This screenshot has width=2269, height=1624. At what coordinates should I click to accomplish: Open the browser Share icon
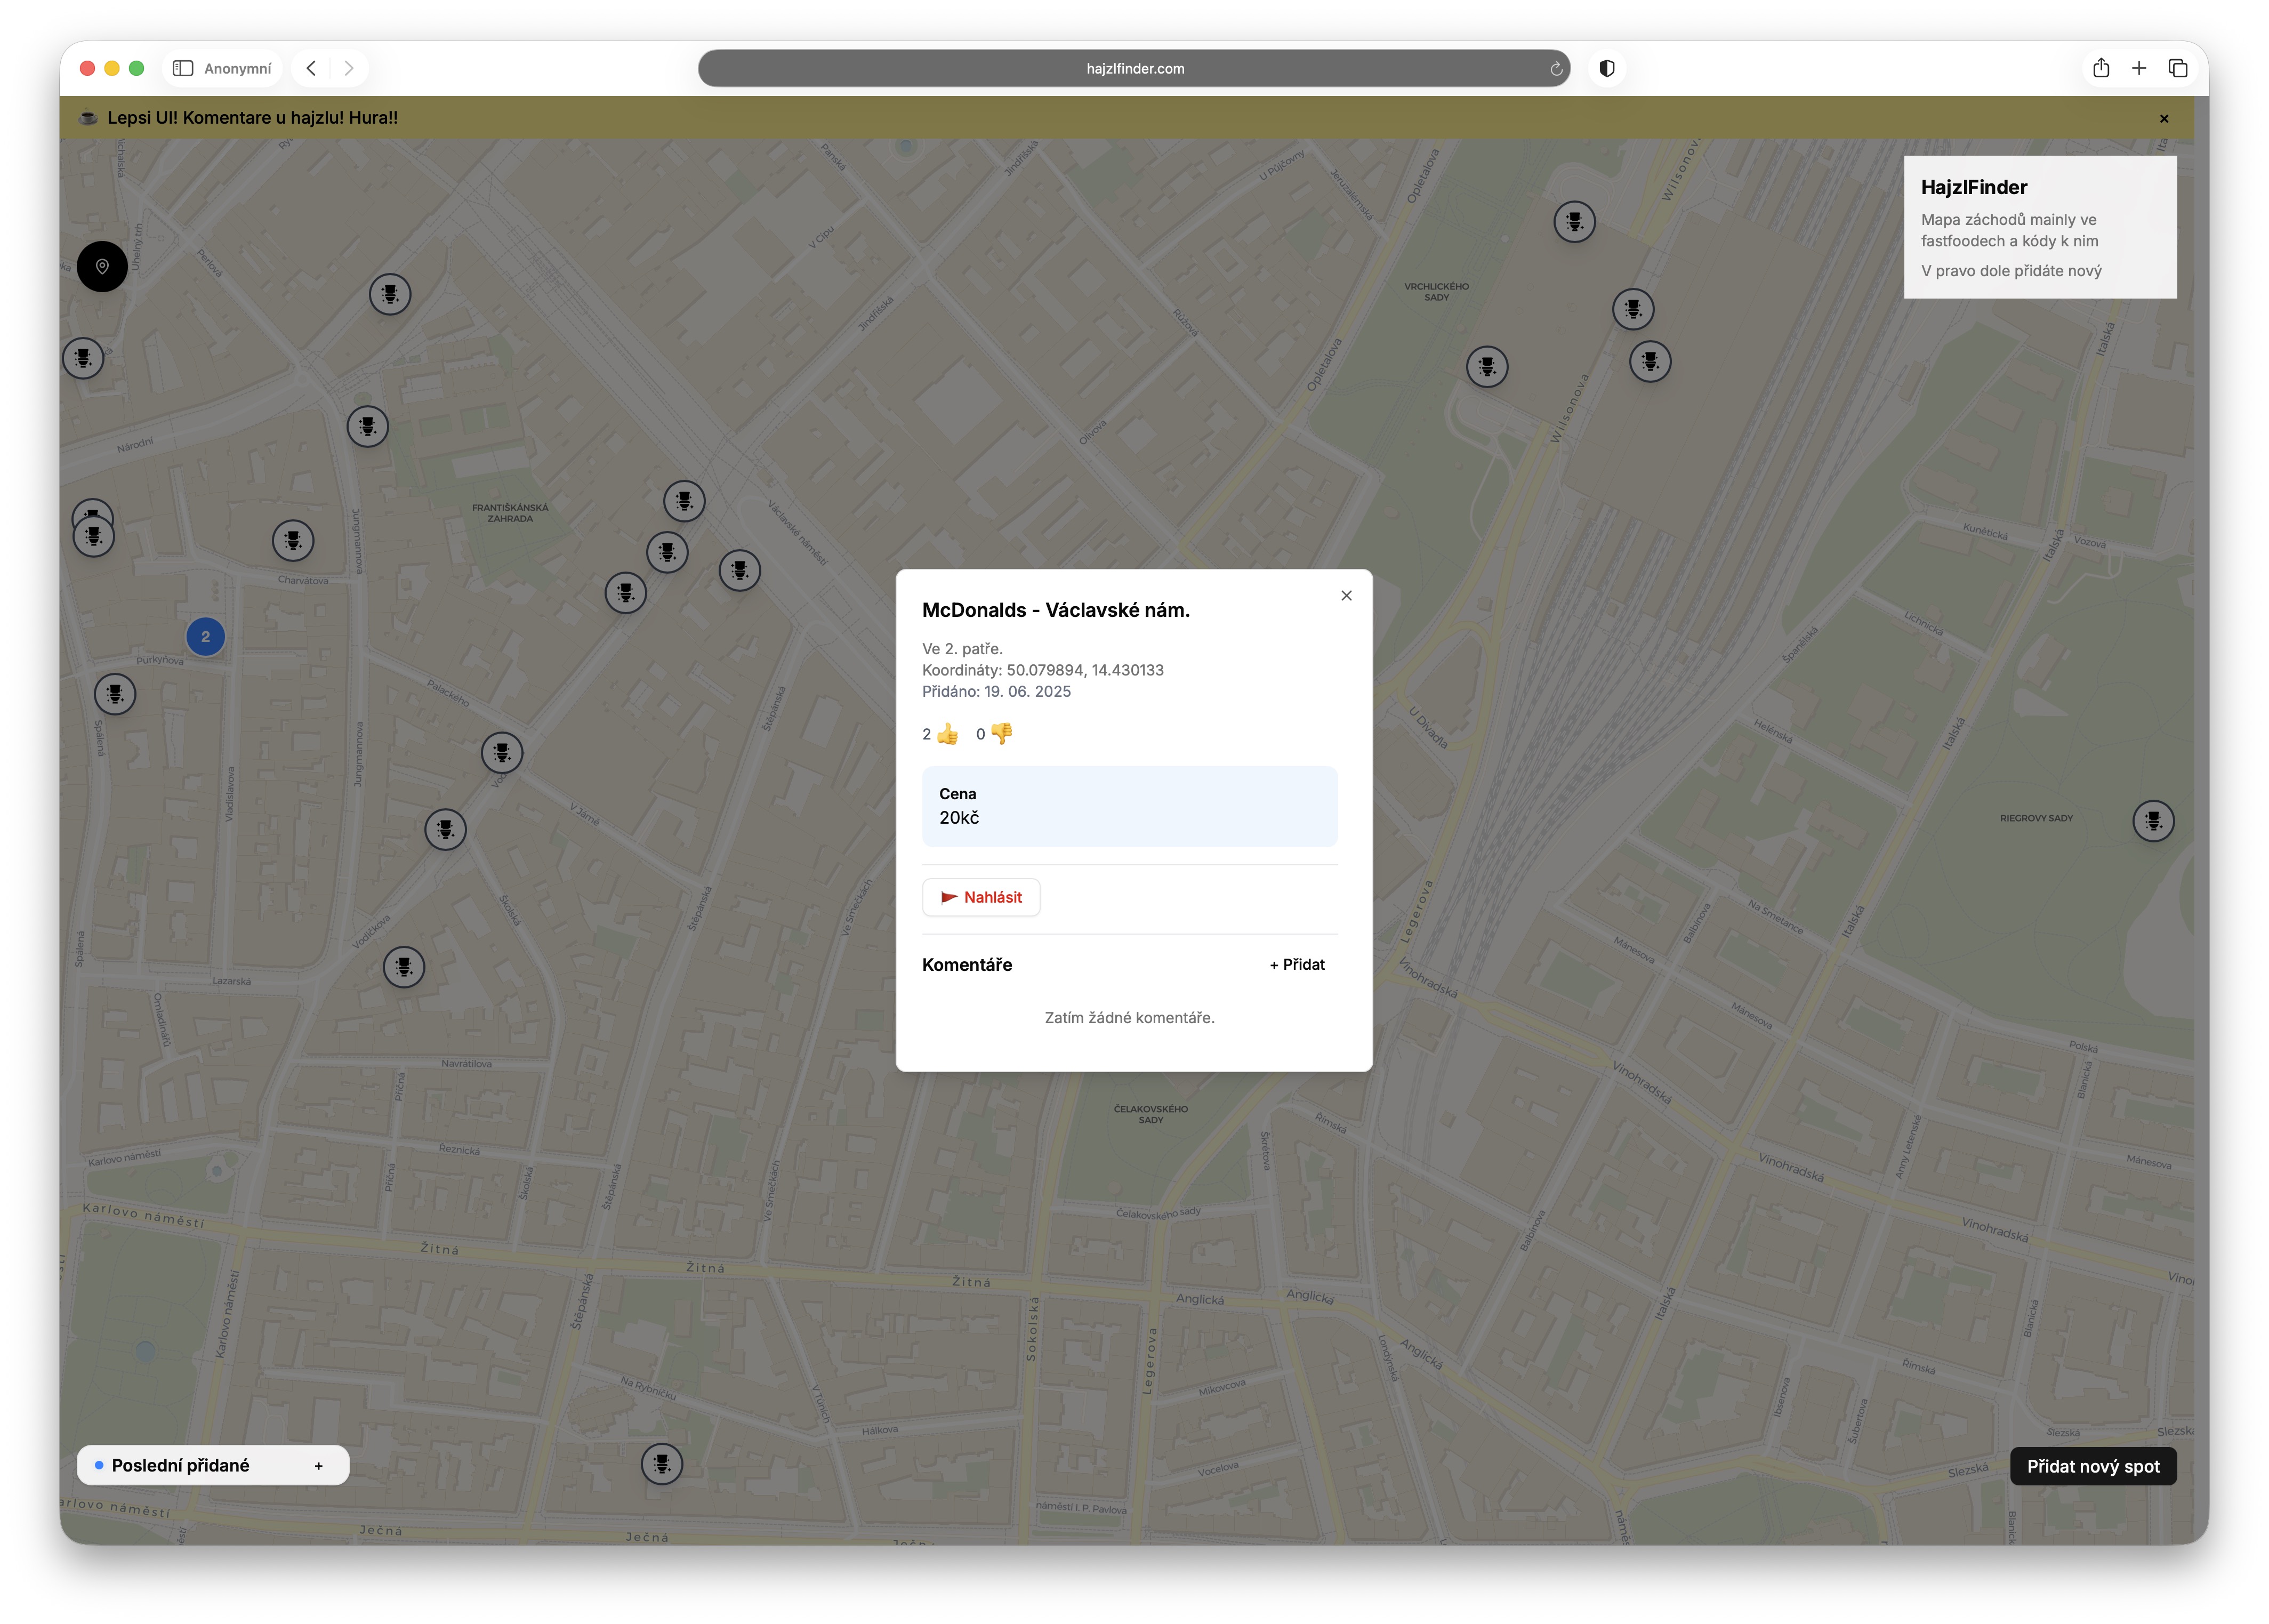tap(2100, 68)
